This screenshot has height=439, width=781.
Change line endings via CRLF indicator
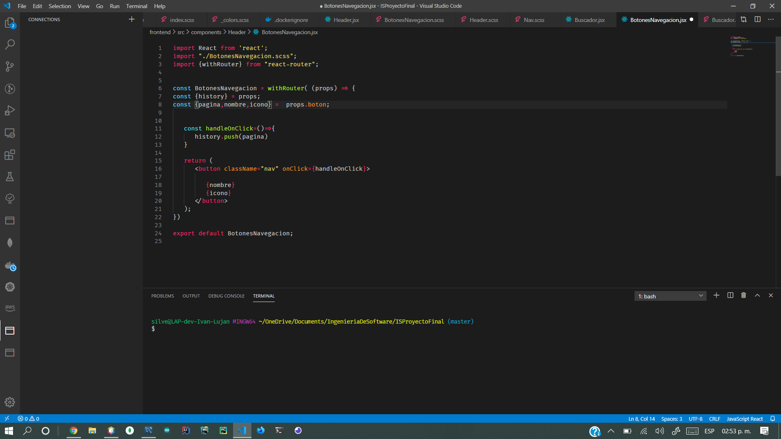715,419
